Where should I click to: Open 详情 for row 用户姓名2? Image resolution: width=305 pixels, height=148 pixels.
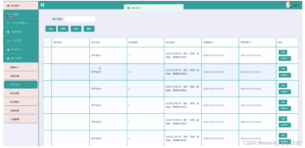283,69
